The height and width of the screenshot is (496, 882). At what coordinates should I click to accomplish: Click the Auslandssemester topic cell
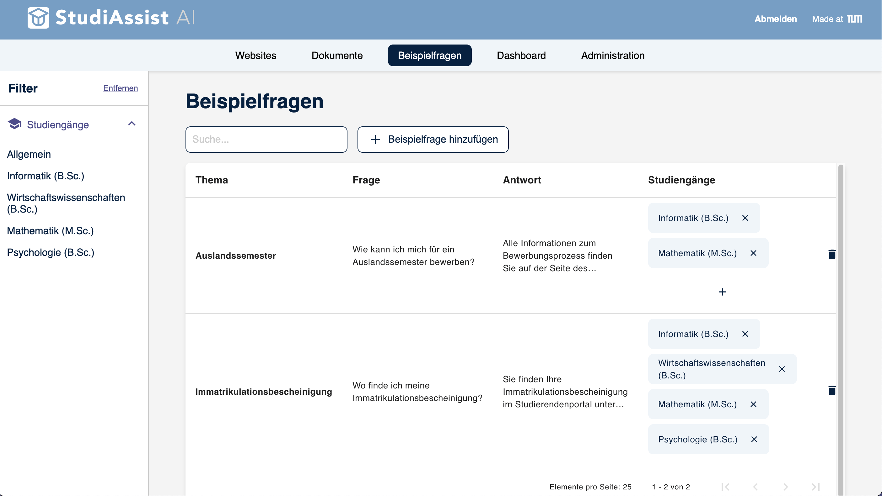tap(235, 256)
